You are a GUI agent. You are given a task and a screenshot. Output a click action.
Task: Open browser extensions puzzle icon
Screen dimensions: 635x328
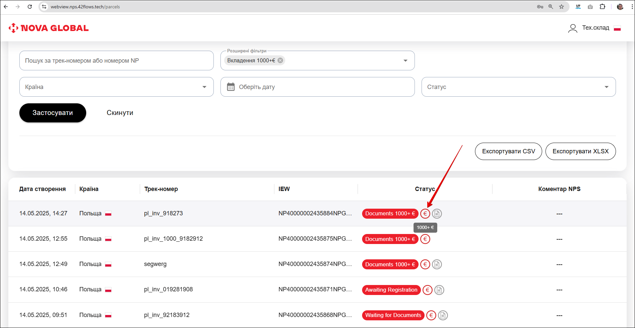coord(602,7)
